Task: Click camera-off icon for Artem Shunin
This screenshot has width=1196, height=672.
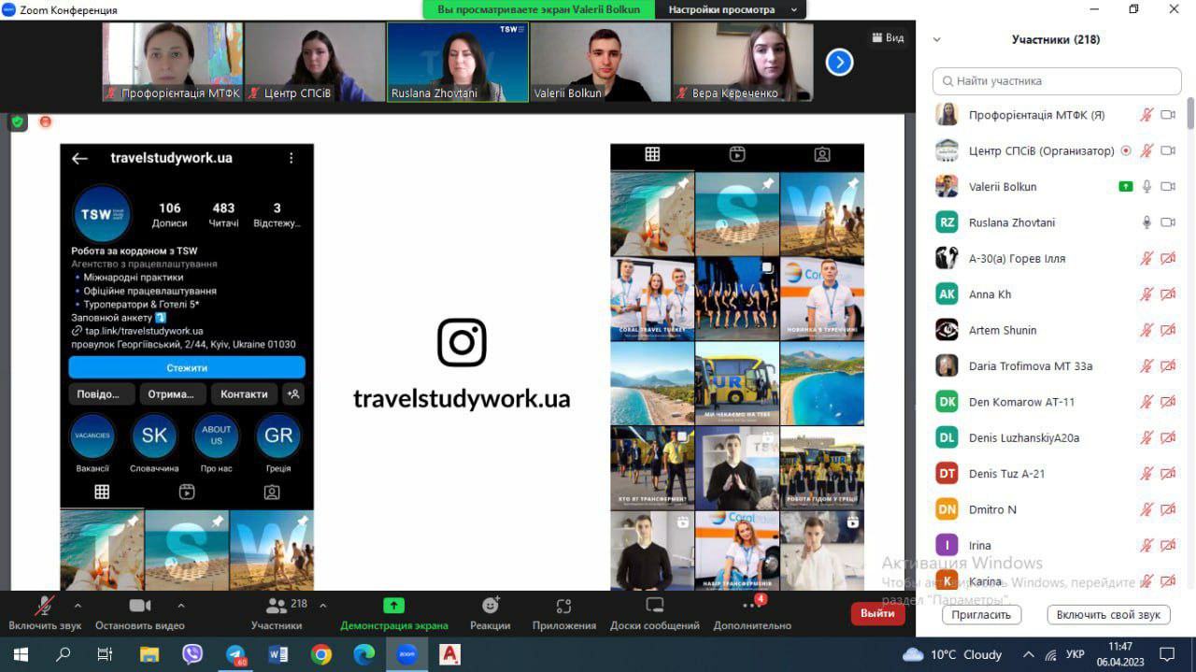Action: (x=1168, y=330)
